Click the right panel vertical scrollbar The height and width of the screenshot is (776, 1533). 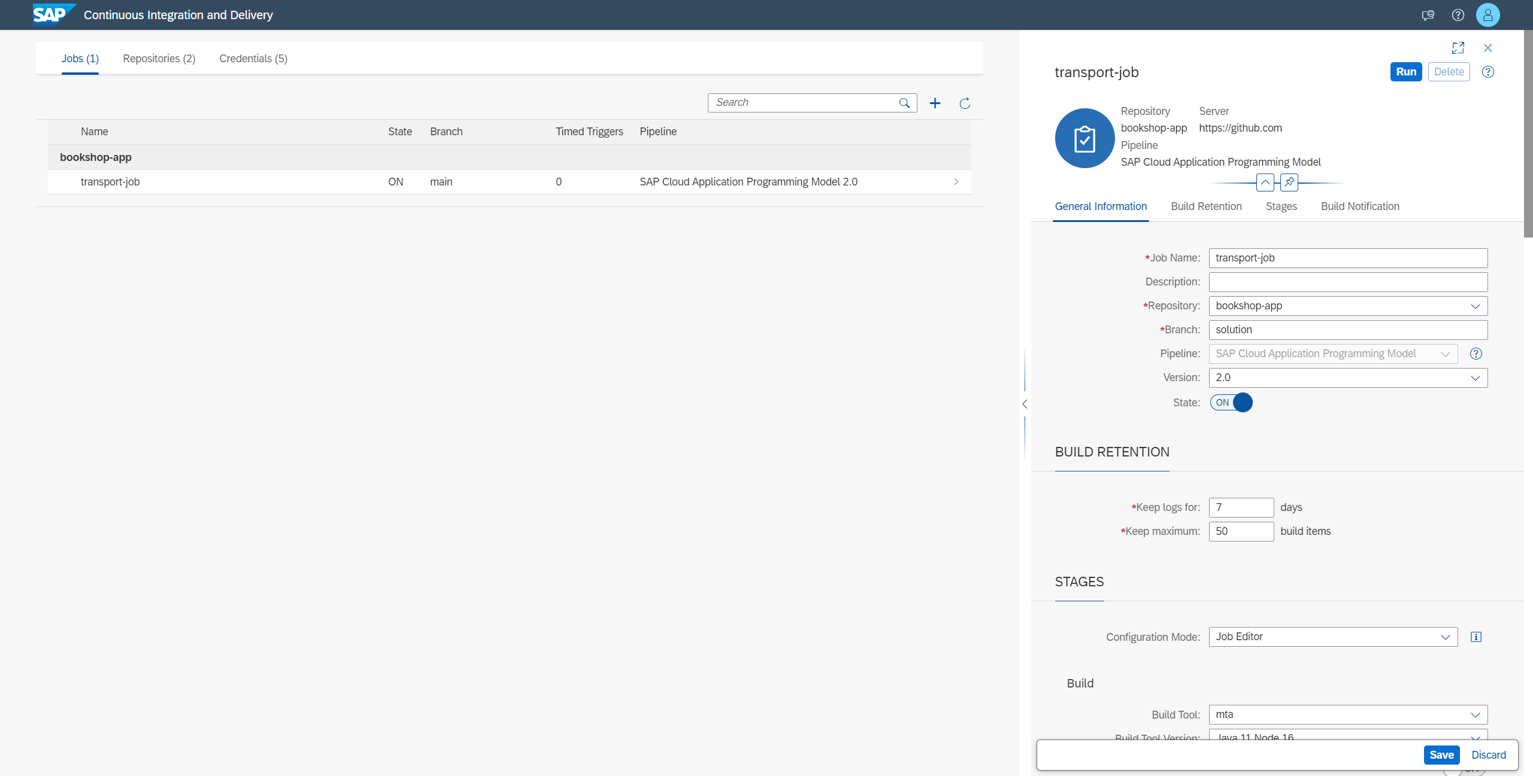[1528, 133]
